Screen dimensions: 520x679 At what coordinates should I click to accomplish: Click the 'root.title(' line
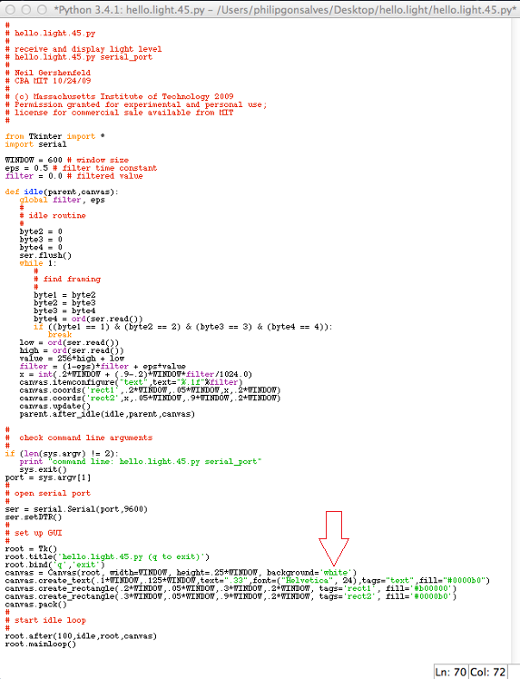point(107,556)
